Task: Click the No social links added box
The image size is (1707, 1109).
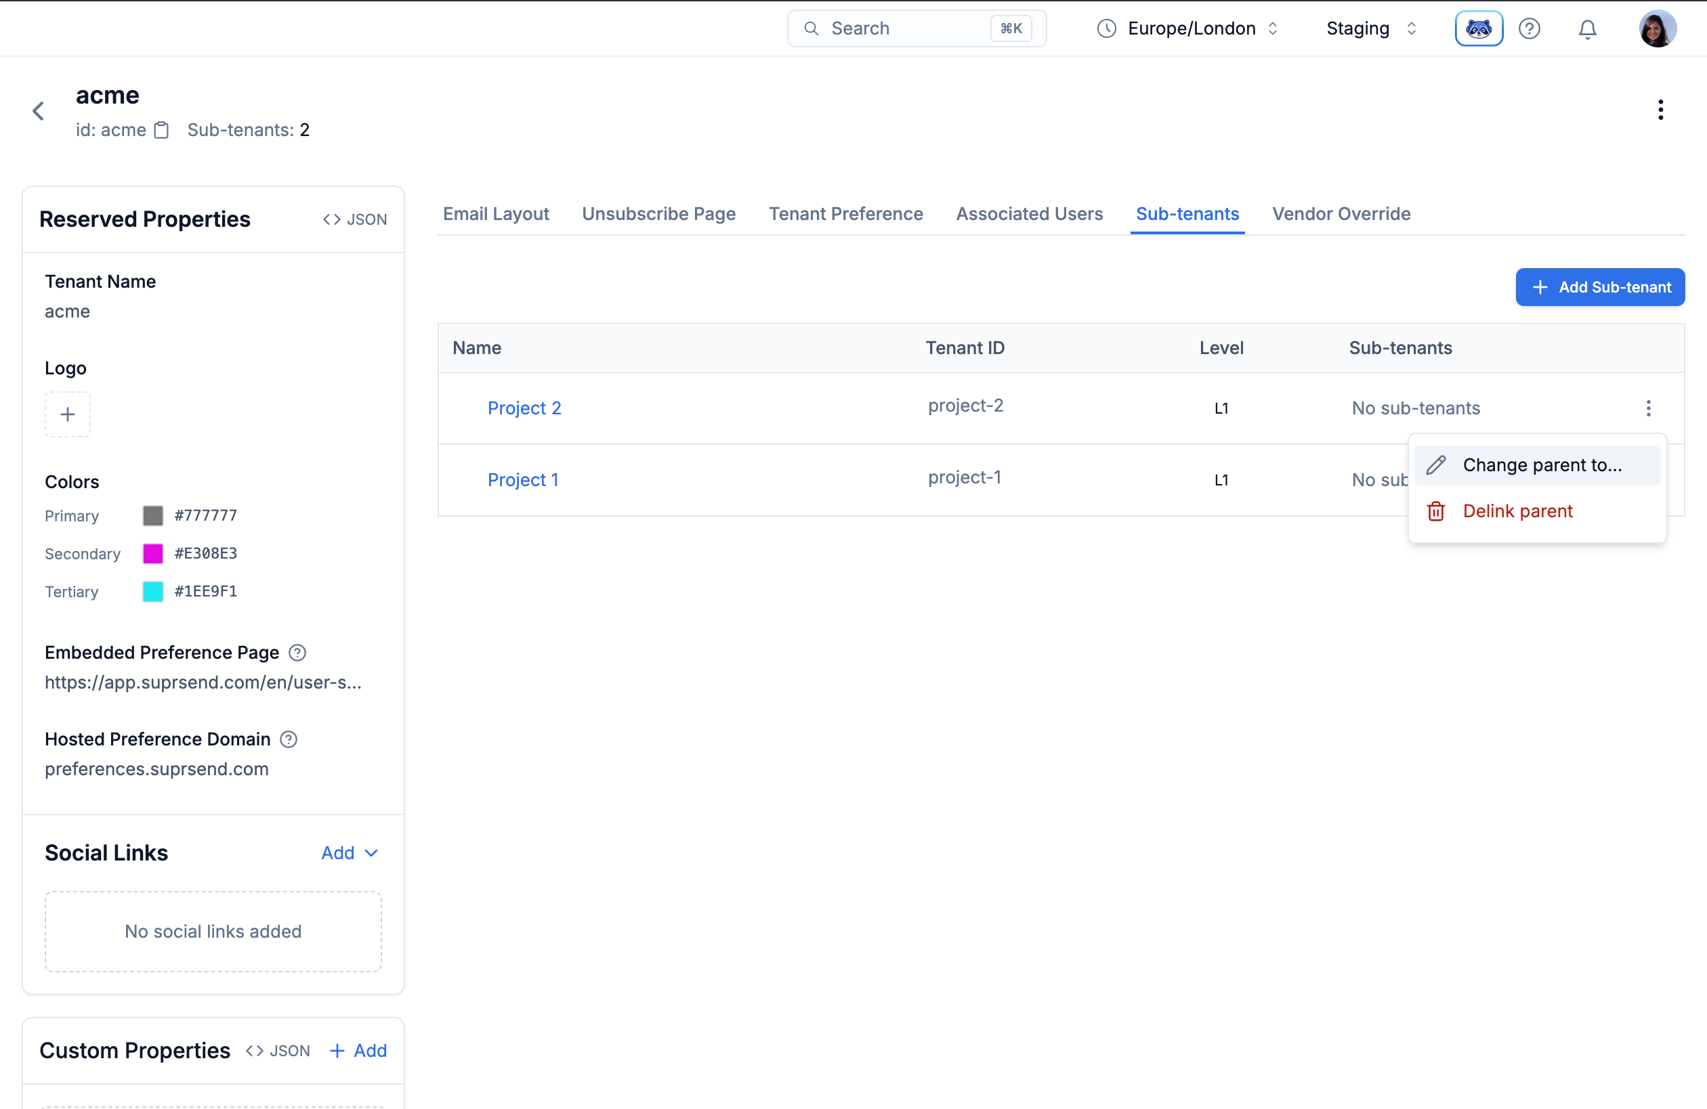Action: click(x=213, y=931)
